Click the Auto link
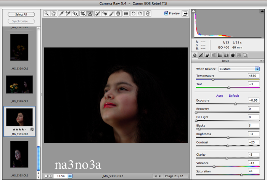Screen dimensions: 267x180 click(219, 96)
